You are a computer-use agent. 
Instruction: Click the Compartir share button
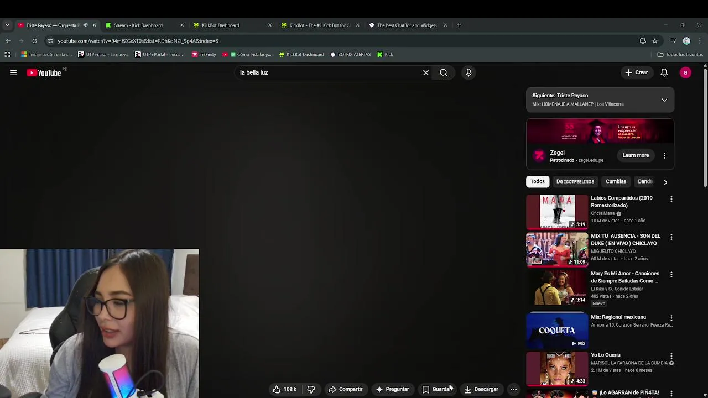pyautogui.click(x=345, y=389)
